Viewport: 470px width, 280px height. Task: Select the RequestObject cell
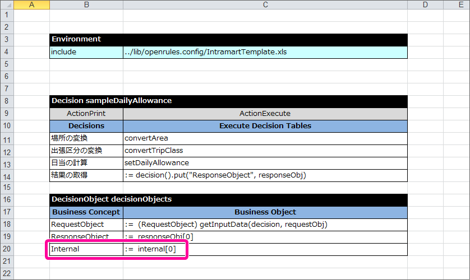[86, 225]
